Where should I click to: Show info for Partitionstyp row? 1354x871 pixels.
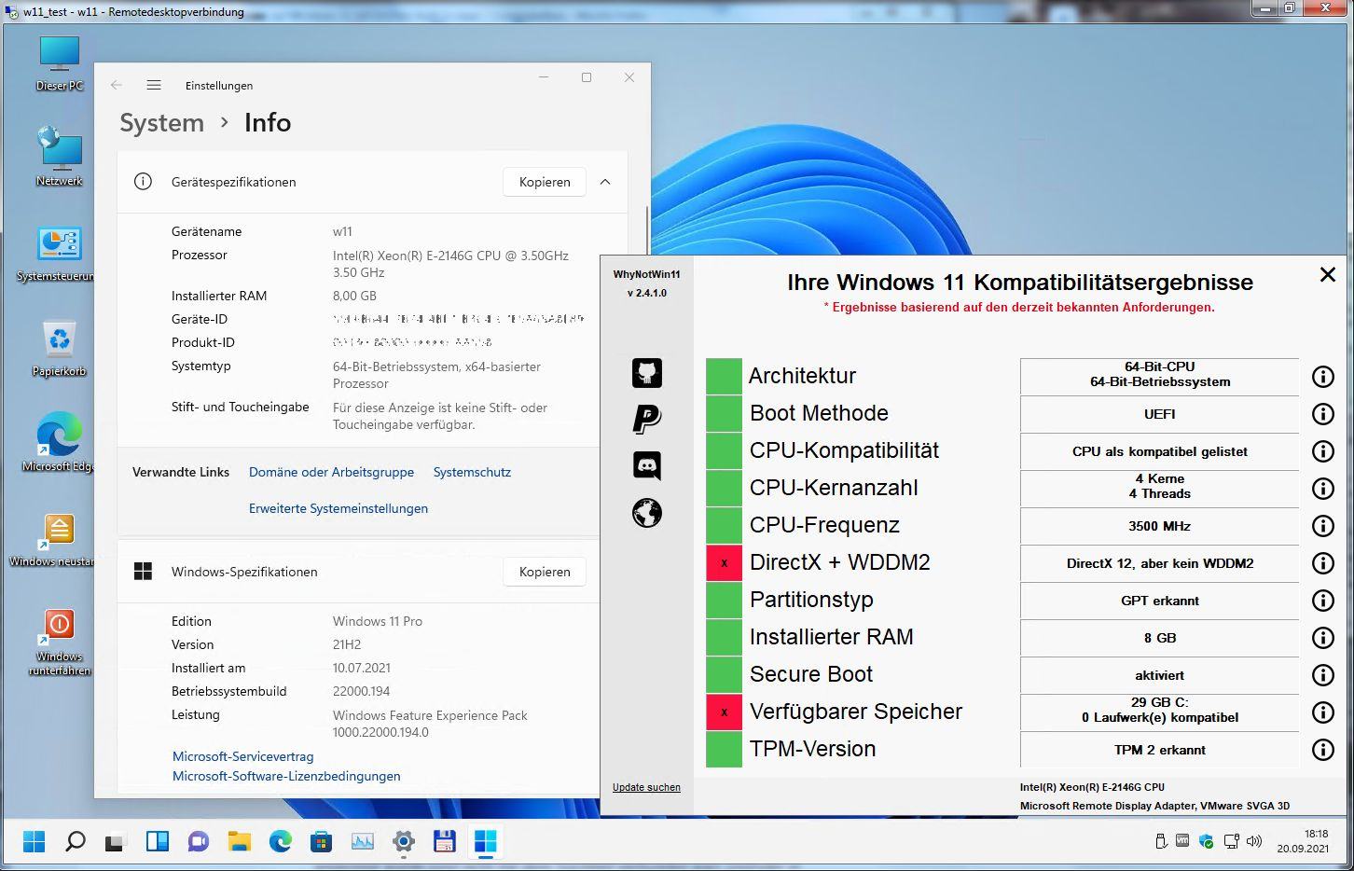point(1322,601)
